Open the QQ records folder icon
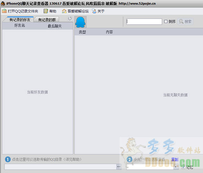203x173 pixels. pyautogui.click(x=4, y=11)
